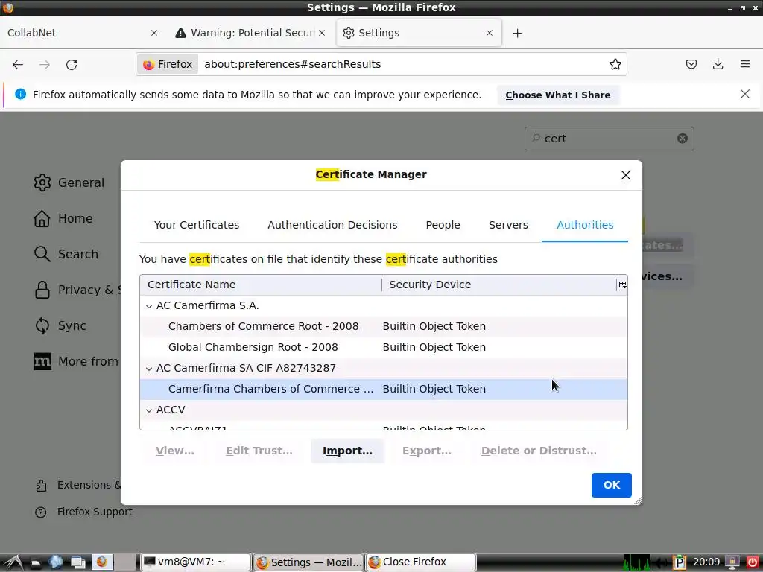Sort by Certificate Name column header

(261, 285)
